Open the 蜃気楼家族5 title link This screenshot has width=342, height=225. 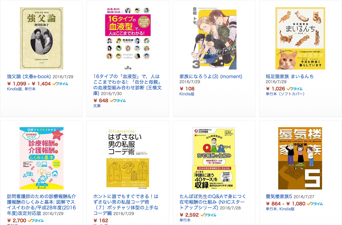[279, 196]
